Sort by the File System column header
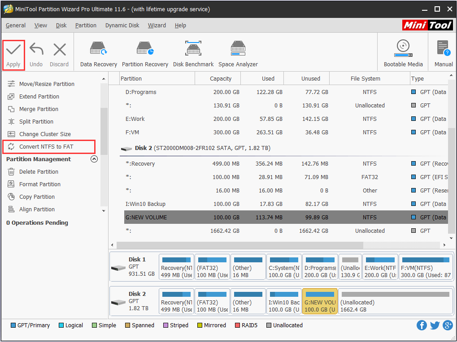The height and width of the screenshot is (342, 457). tap(370, 78)
